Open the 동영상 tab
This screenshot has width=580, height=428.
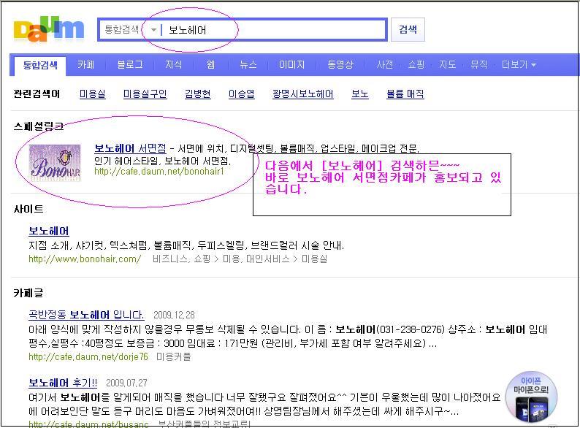(340, 65)
